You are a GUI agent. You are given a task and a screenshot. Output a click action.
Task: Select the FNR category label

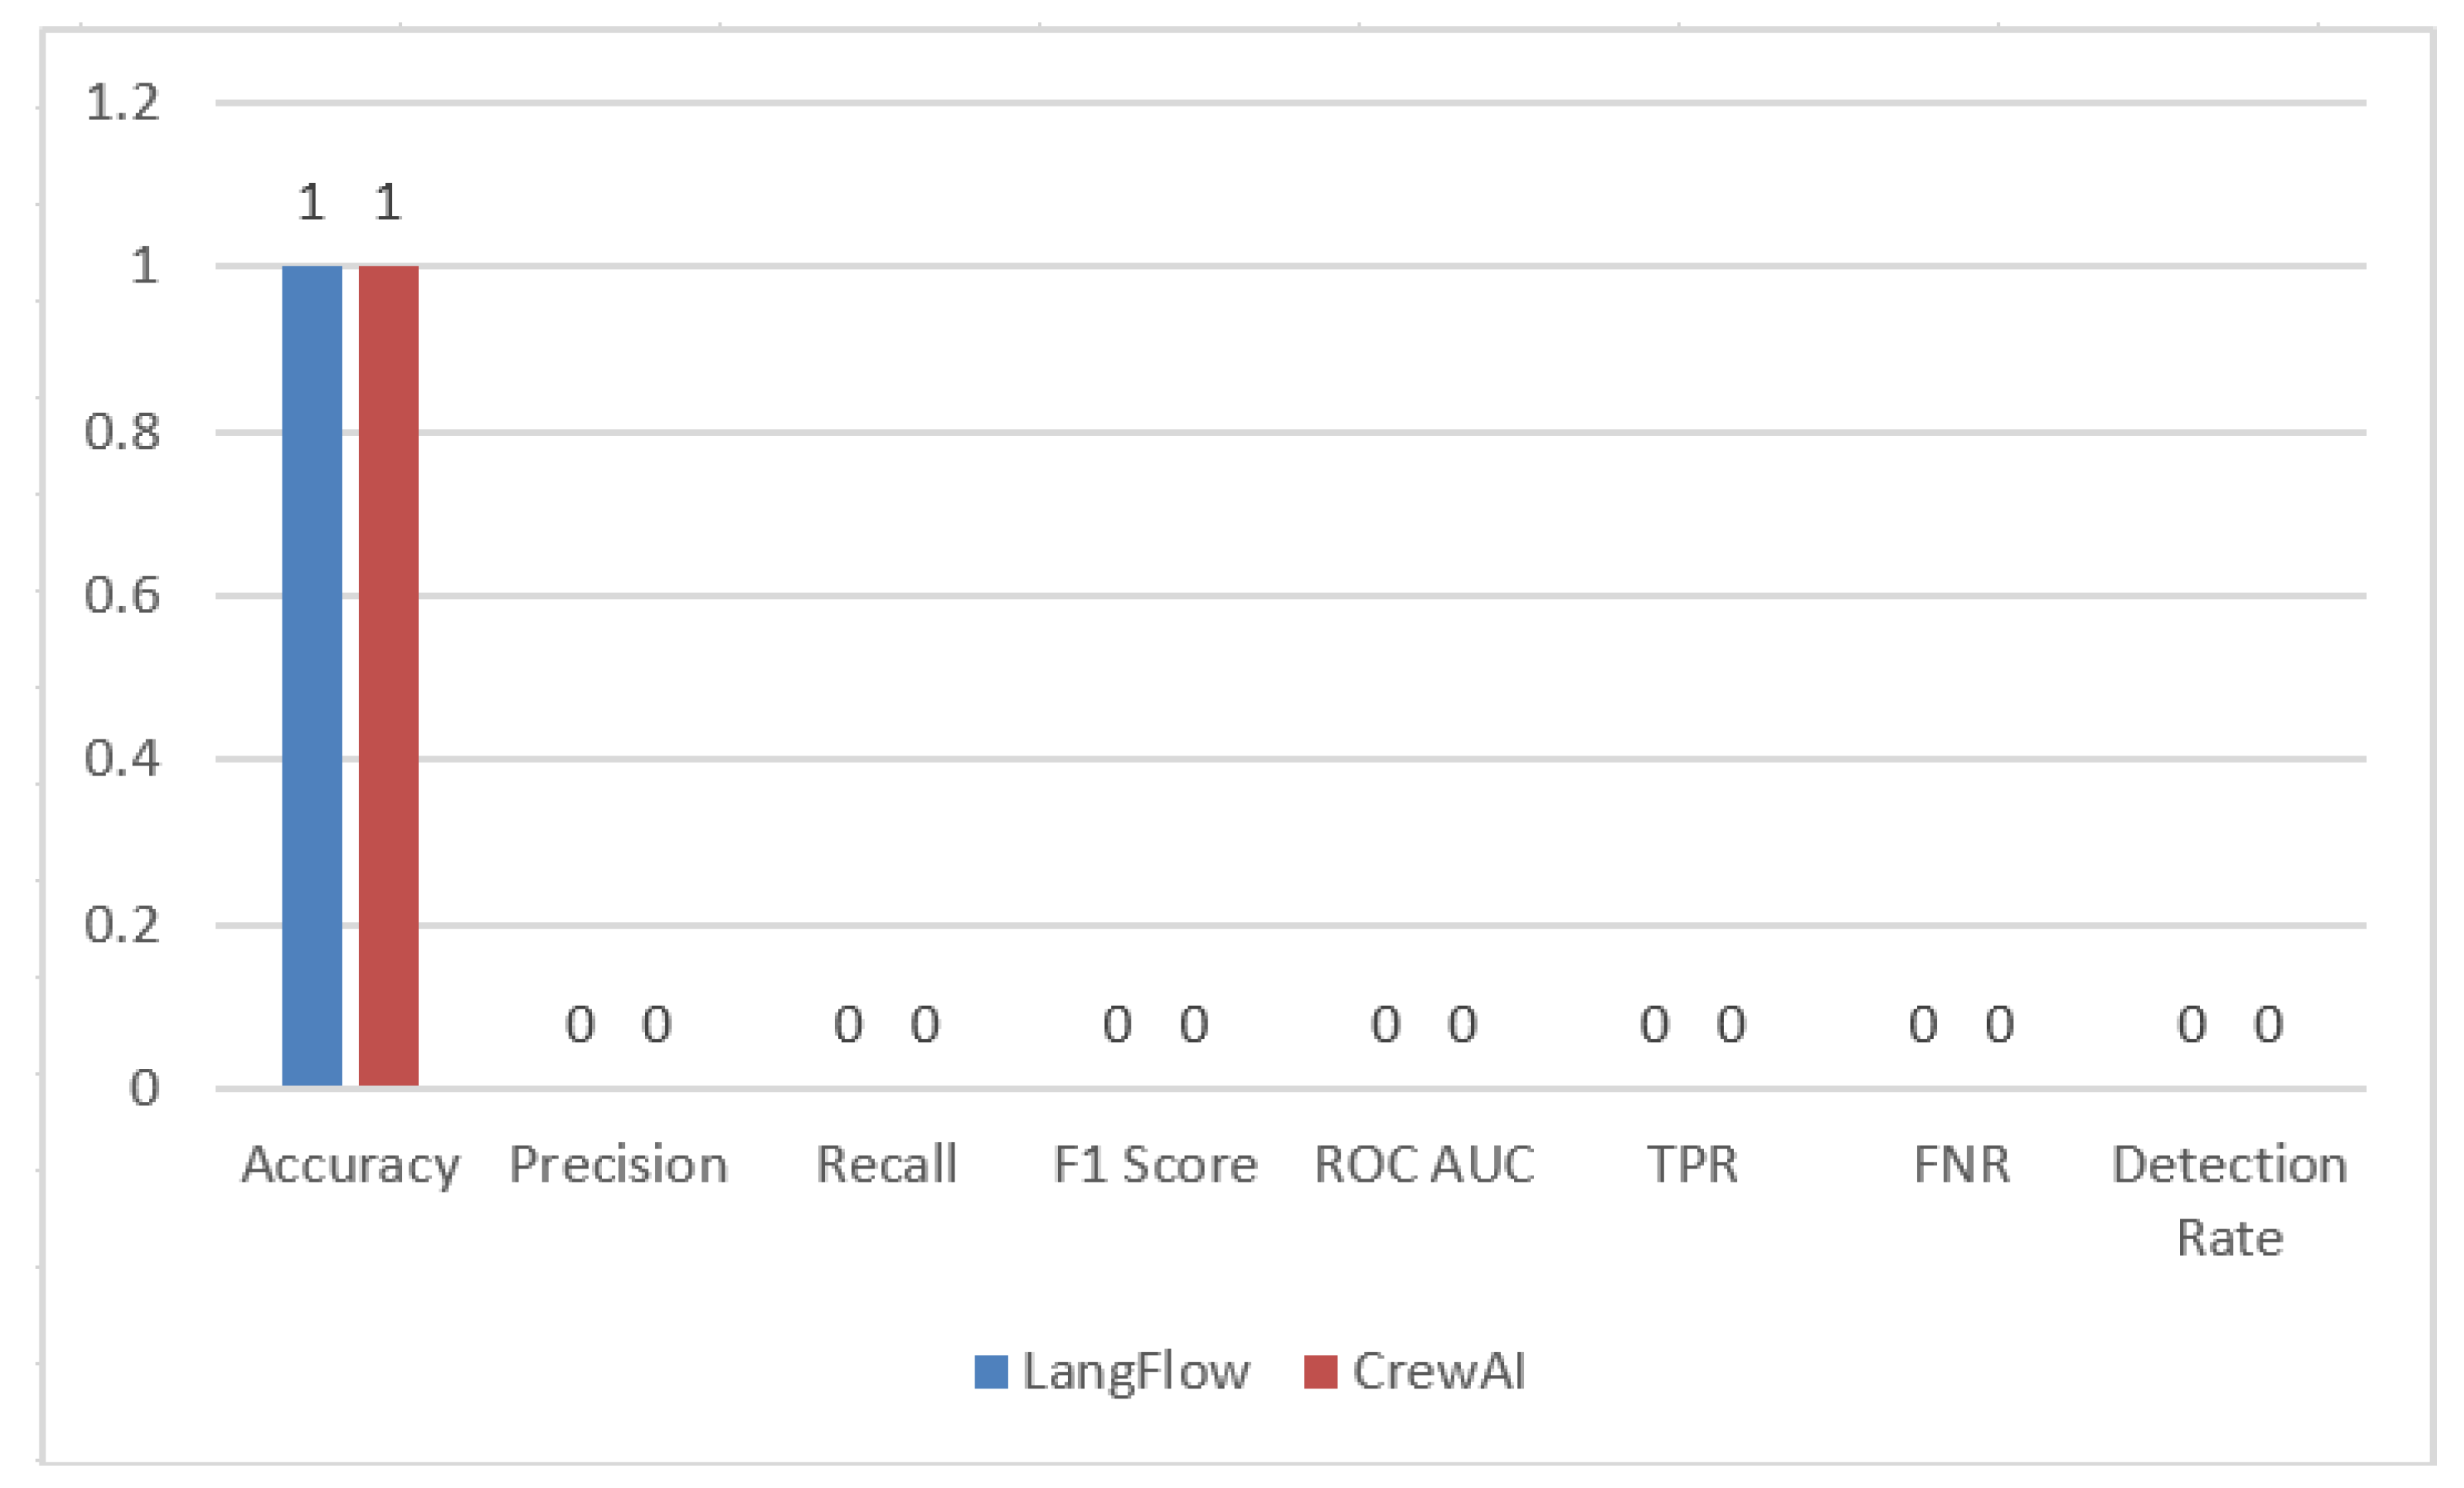(x=1961, y=1165)
